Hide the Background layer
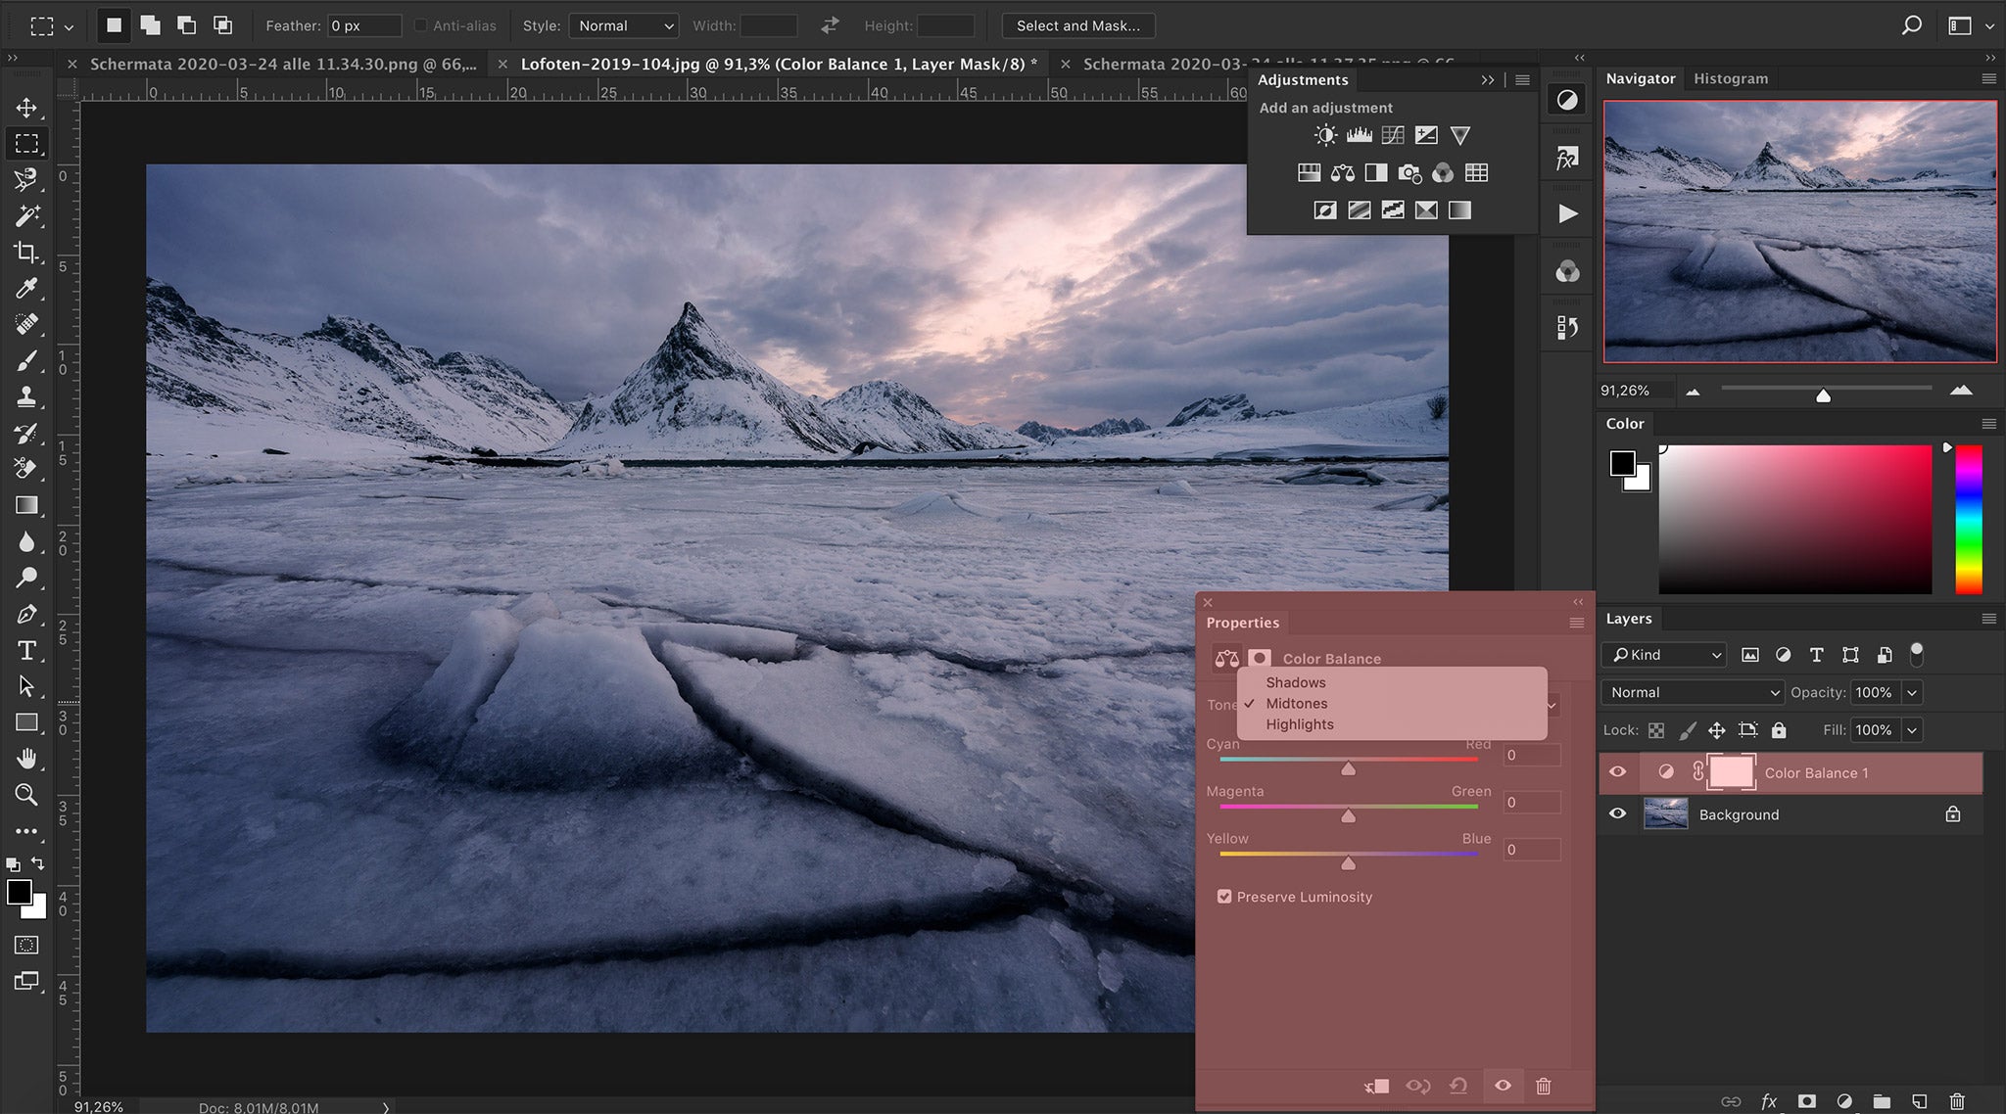 [1618, 813]
